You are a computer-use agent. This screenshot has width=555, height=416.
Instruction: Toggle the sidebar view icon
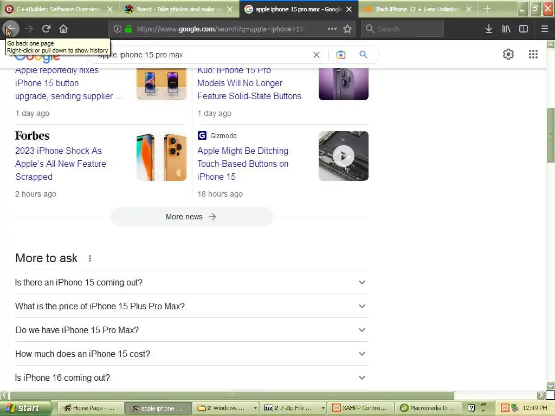pyautogui.click(x=524, y=29)
